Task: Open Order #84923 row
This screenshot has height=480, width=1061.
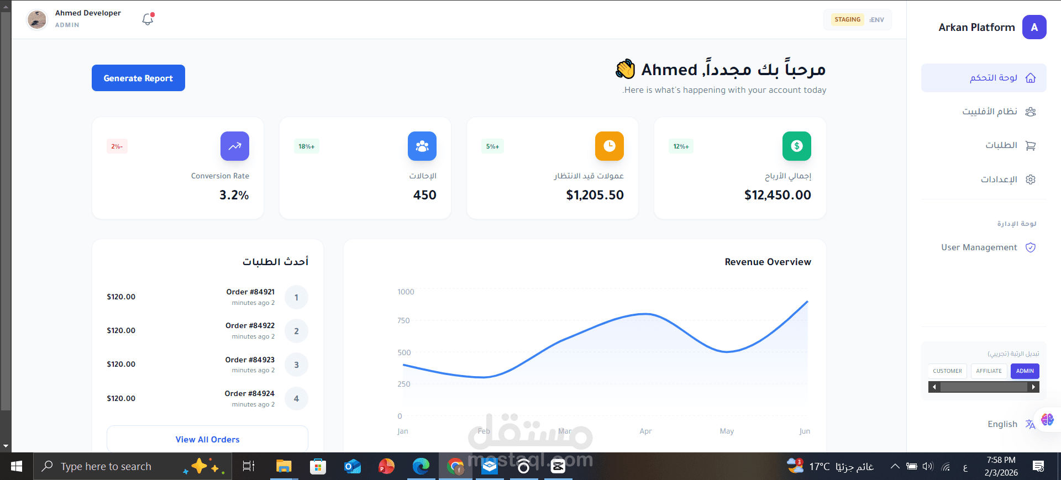Action: (x=207, y=365)
